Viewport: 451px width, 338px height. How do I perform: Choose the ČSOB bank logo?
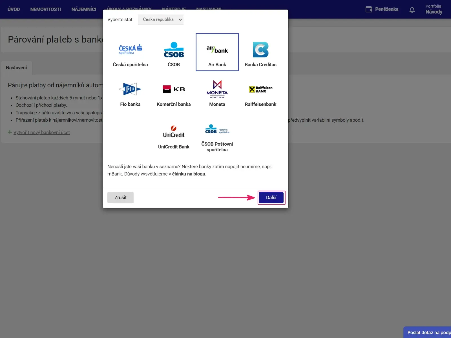coord(174,50)
